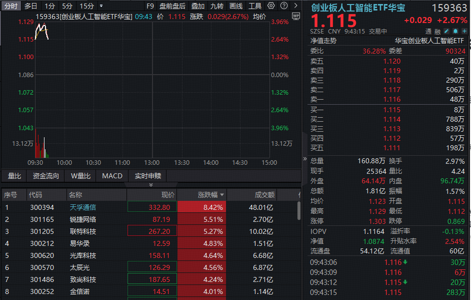
Task: Click the help question mark icon
Action: [x=284, y=5]
